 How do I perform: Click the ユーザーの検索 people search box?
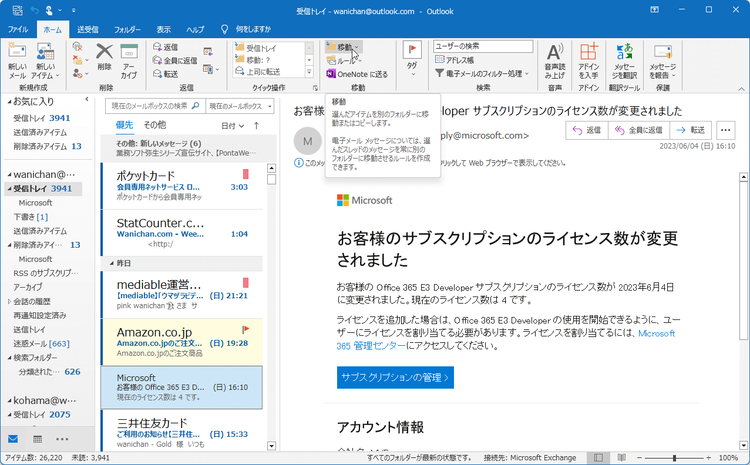click(483, 46)
